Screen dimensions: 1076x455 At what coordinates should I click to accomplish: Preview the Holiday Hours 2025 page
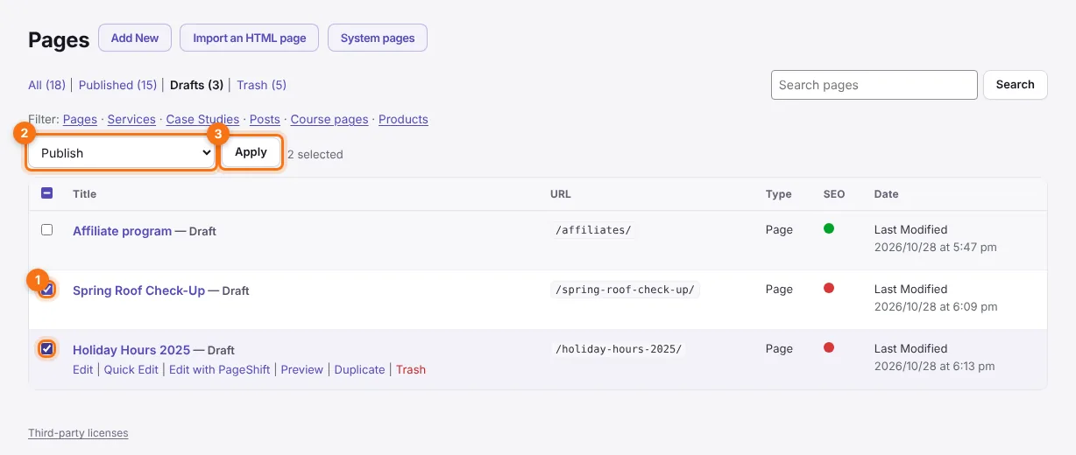coord(302,369)
